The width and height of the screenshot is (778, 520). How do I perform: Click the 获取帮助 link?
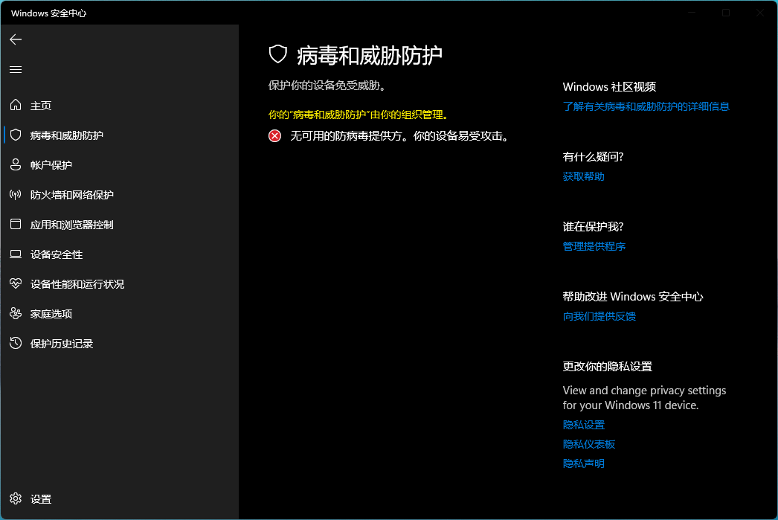click(x=583, y=176)
